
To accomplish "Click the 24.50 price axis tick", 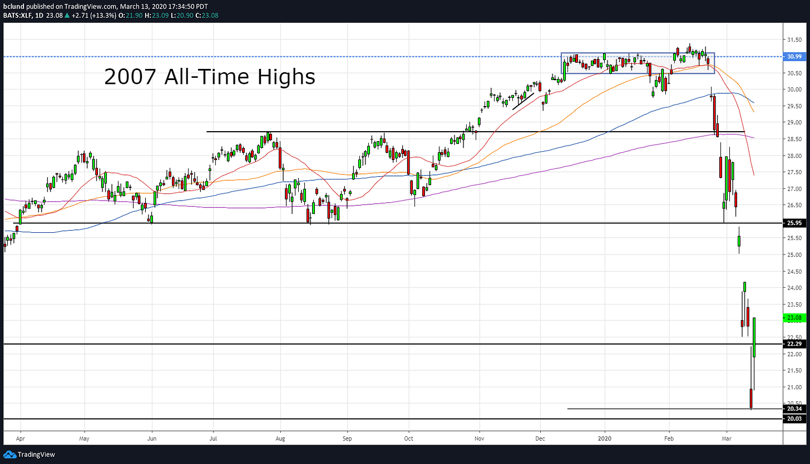I will click(x=794, y=271).
